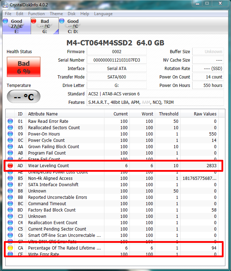Screen dimensions: 231x271
Task: Select the Wear Leveling Count attribute name
Action: (48, 165)
